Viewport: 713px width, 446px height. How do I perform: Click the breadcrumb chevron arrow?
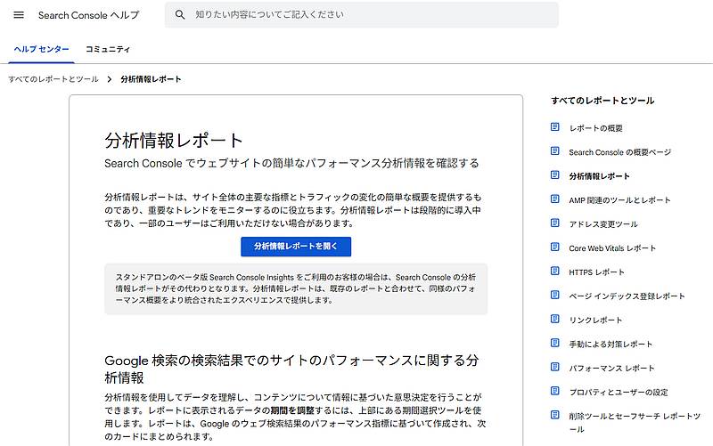point(110,79)
